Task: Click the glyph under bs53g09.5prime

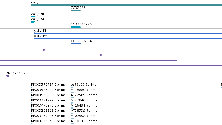Action: coord(72,87)
